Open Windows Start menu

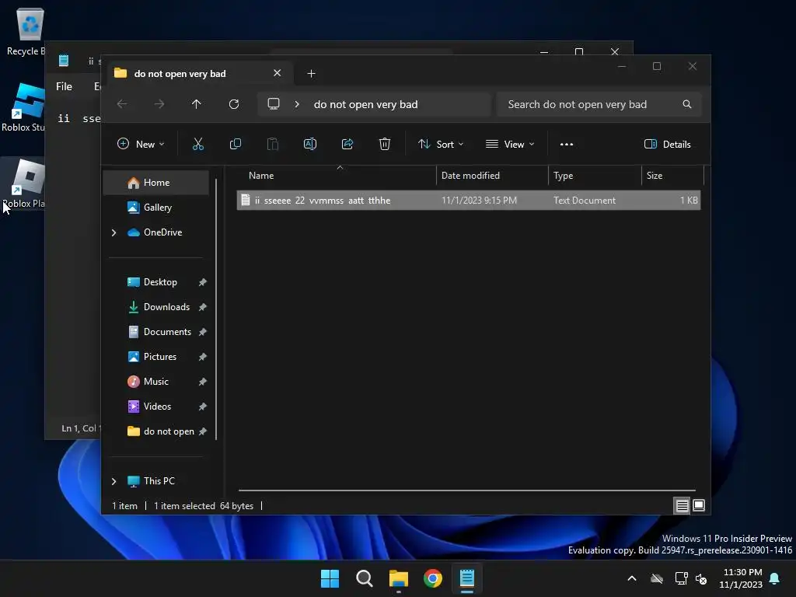[330, 578]
